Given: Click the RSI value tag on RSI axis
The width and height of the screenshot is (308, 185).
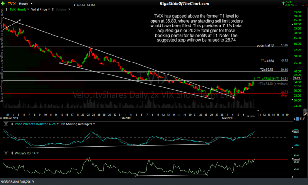Looking at the screenshot, I should tap(296, 160).
